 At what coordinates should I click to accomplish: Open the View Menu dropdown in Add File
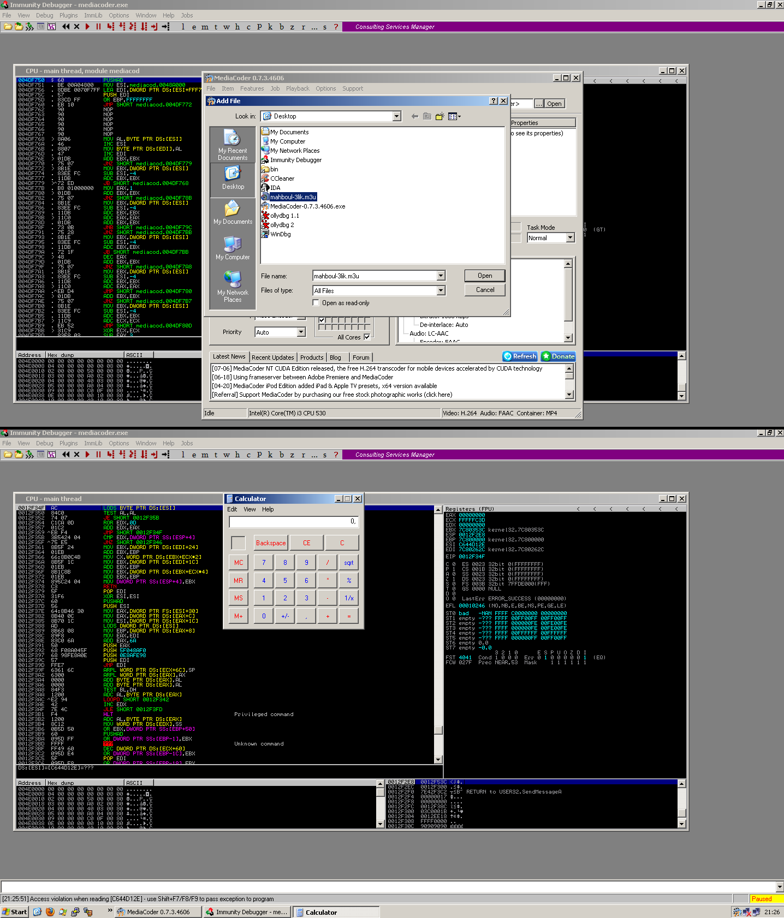coord(454,116)
